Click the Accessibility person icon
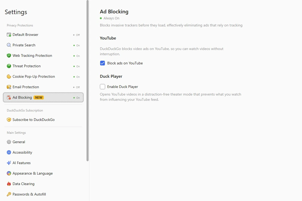 (9, 152)
